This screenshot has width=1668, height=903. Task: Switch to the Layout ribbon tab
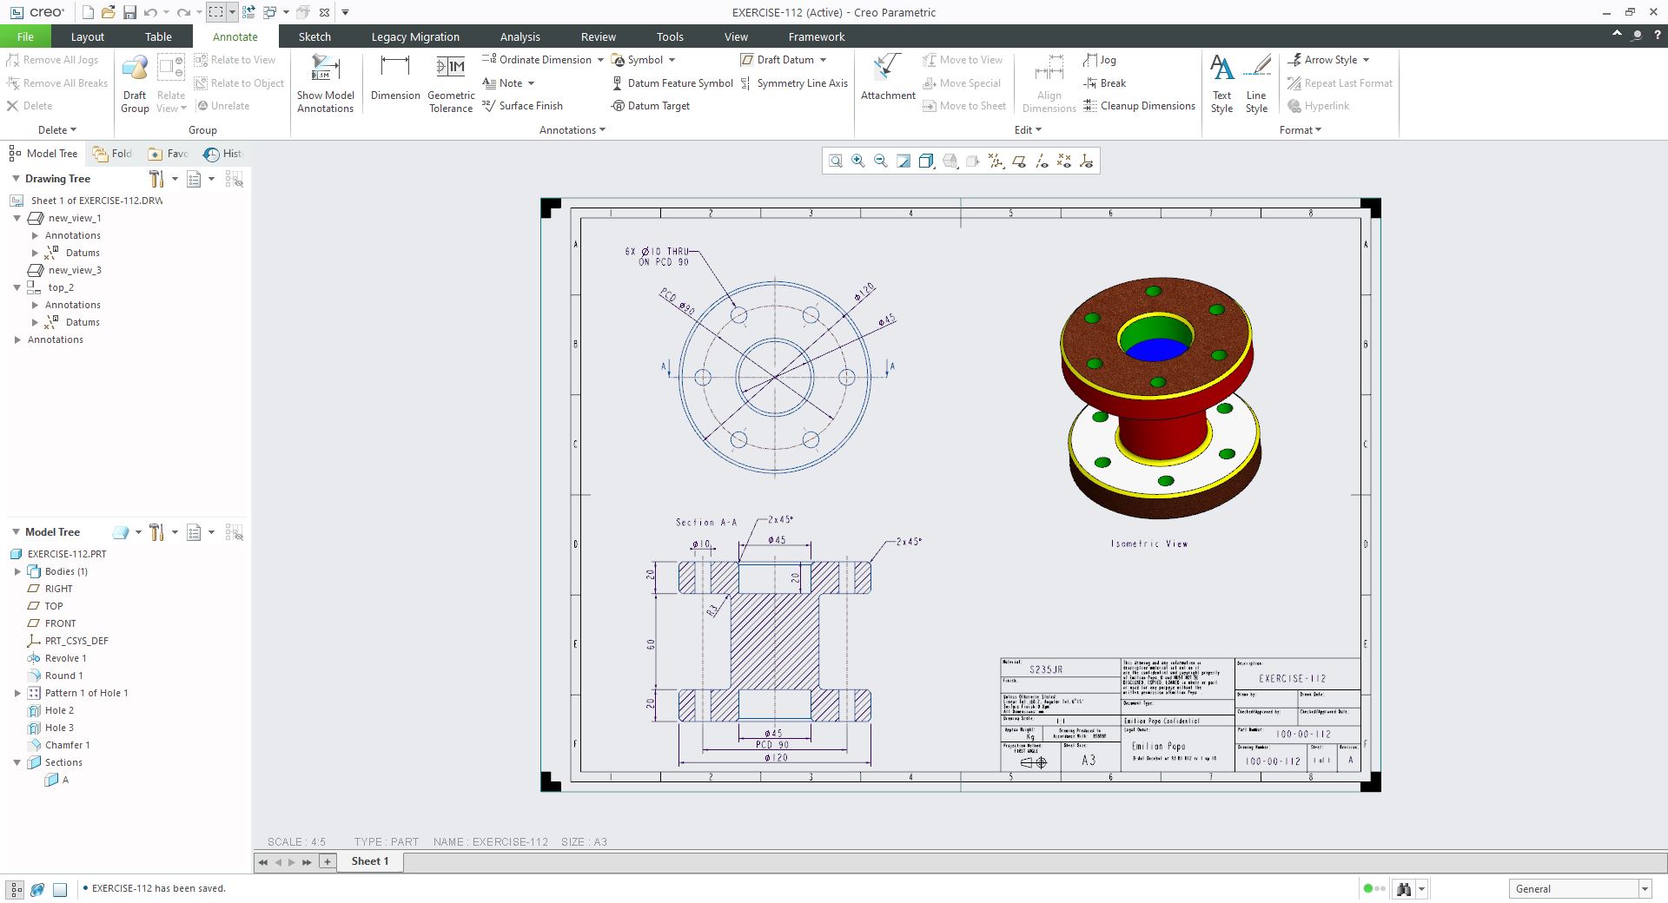pyautogui.click(x=87, y=36)
